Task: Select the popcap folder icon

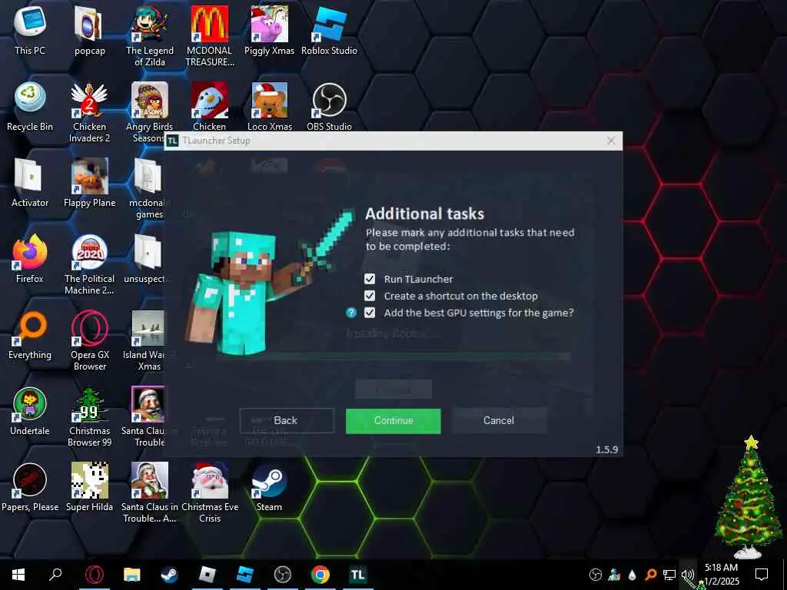Action: [x=89, y=30]
